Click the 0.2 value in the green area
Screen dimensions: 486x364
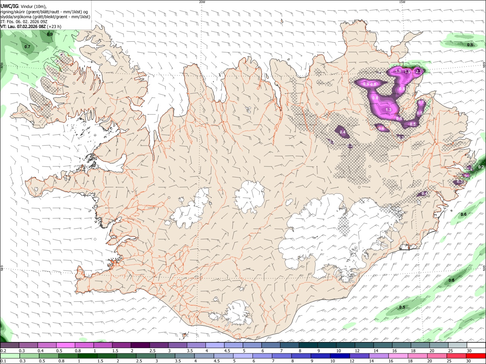[x=481, y=167]
